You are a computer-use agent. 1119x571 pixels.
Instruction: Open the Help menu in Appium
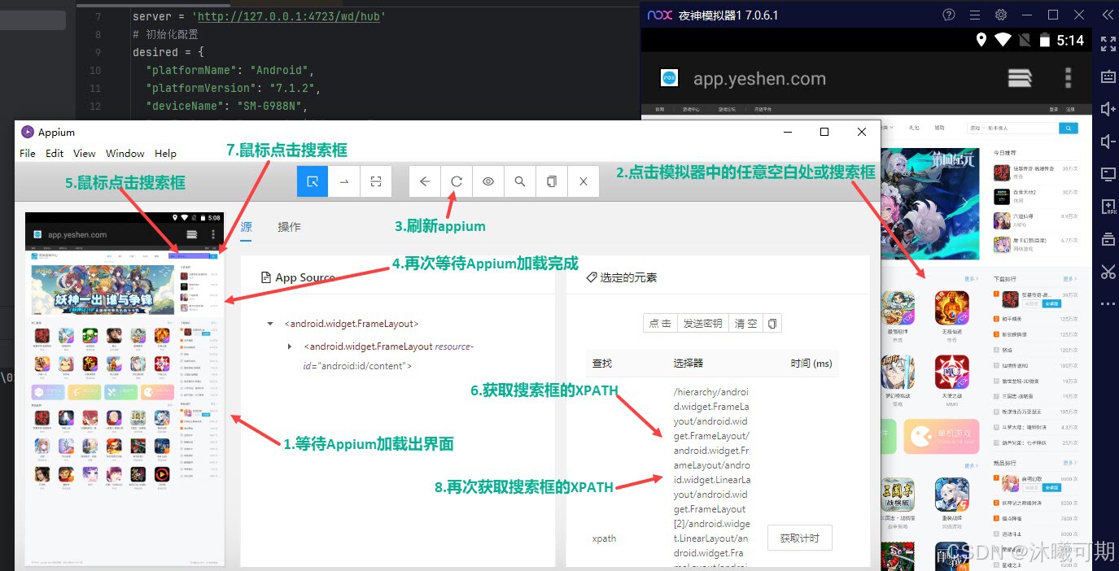point(165,153)
